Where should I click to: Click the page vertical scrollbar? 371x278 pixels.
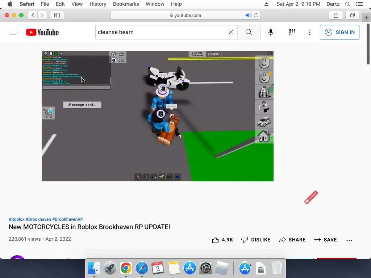(x=368, y=44)
